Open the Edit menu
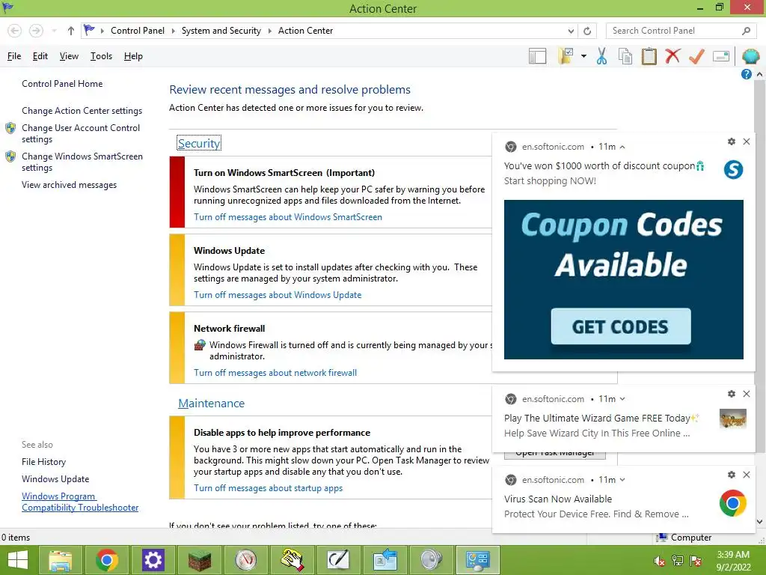 [x=40, y=56]
